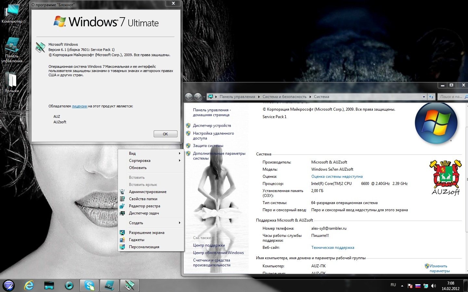Click the Редактор реестра menu icon
This screenshot has width=468, height=292.
[122, 206]
